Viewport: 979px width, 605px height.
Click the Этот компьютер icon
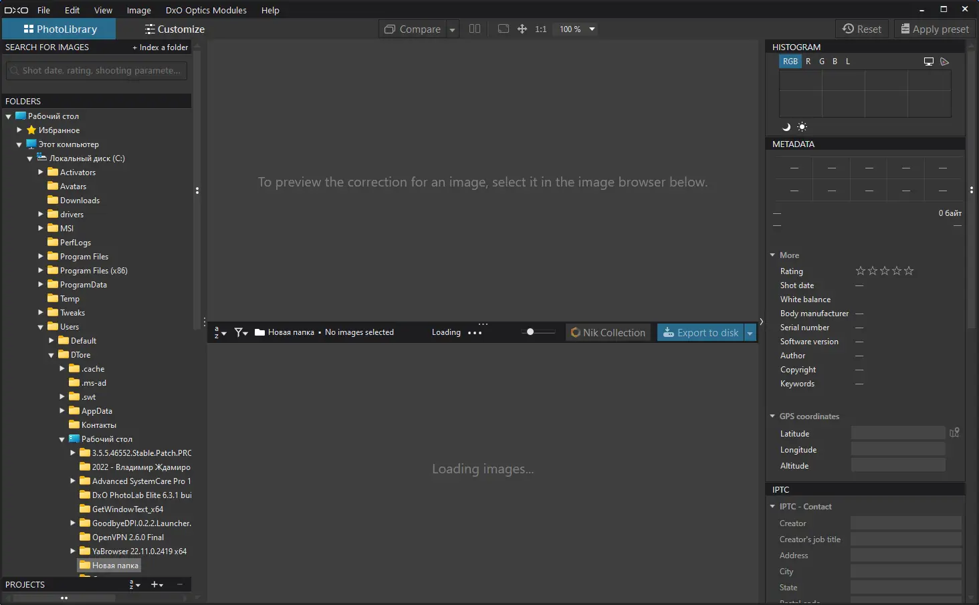click(x=31, y=144)
